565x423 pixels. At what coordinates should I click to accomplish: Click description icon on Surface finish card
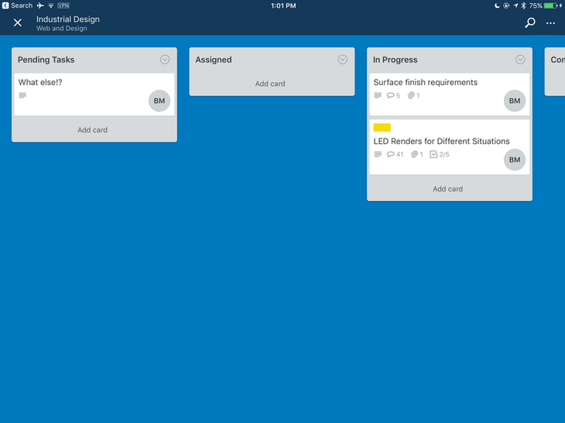point(378,95)
